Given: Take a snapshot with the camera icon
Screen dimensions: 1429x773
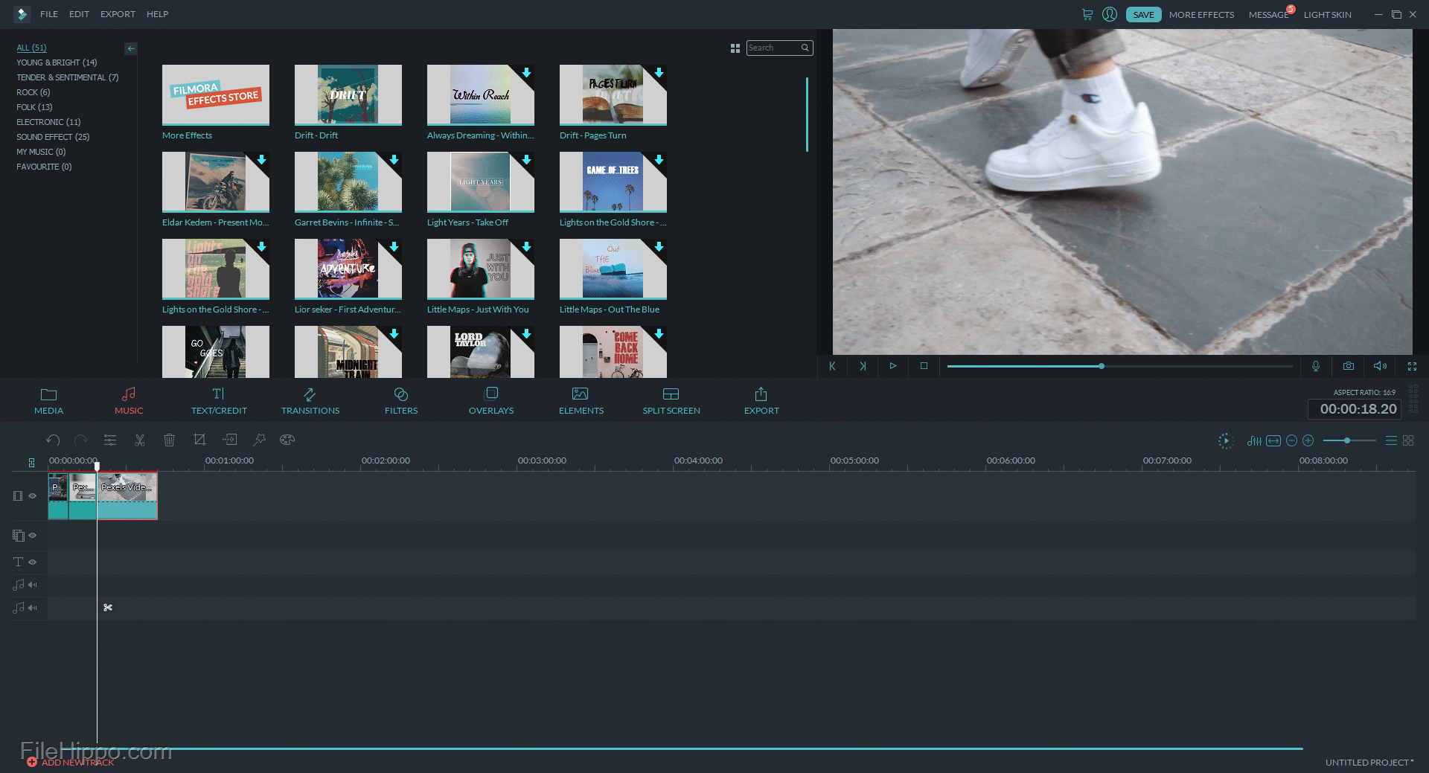Looking at the screenshot, I should pyautogui.click(x=1349, y=366).
